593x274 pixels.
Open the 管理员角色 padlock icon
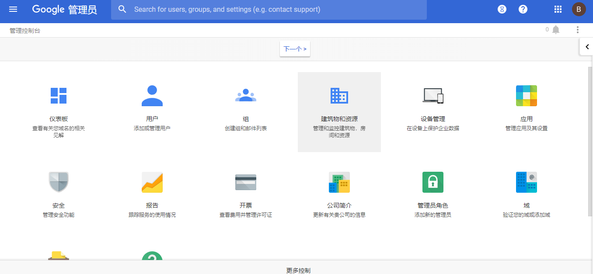433,182
